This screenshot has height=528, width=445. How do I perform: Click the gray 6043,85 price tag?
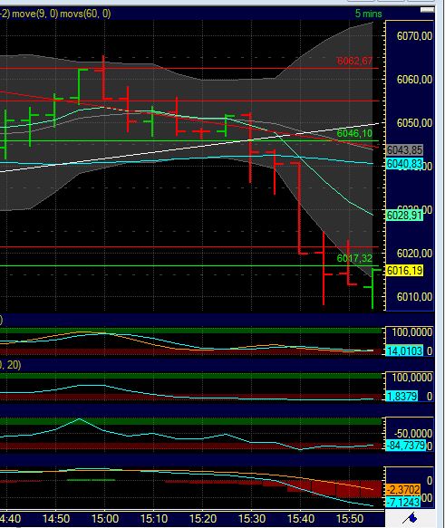pyautogui.click(x=404, y=149)
